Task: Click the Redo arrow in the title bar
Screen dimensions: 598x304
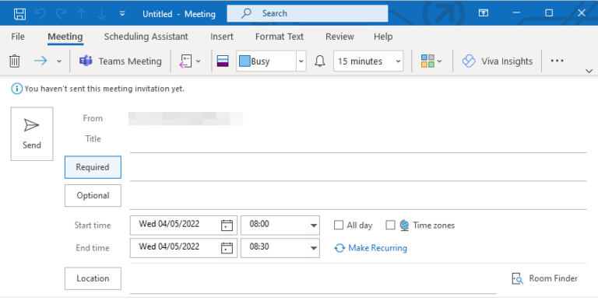Action: [61, 14]
